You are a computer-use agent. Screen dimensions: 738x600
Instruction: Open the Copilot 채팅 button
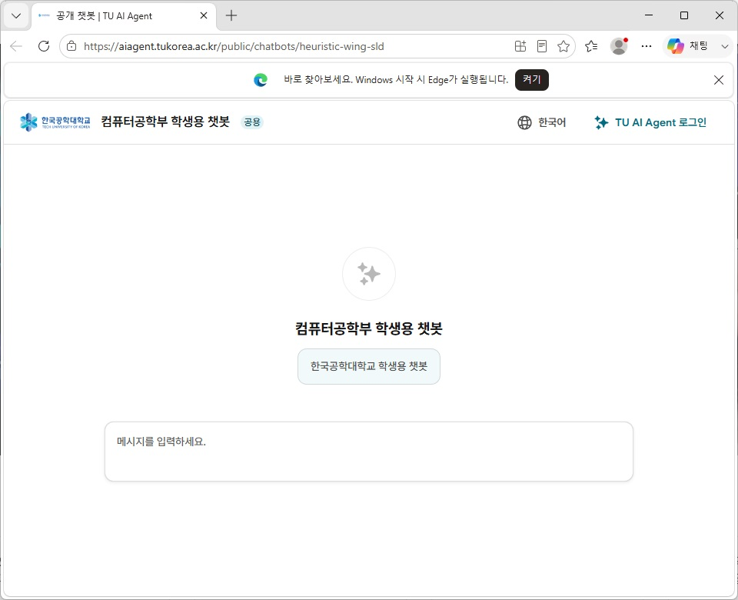(687, 46)
